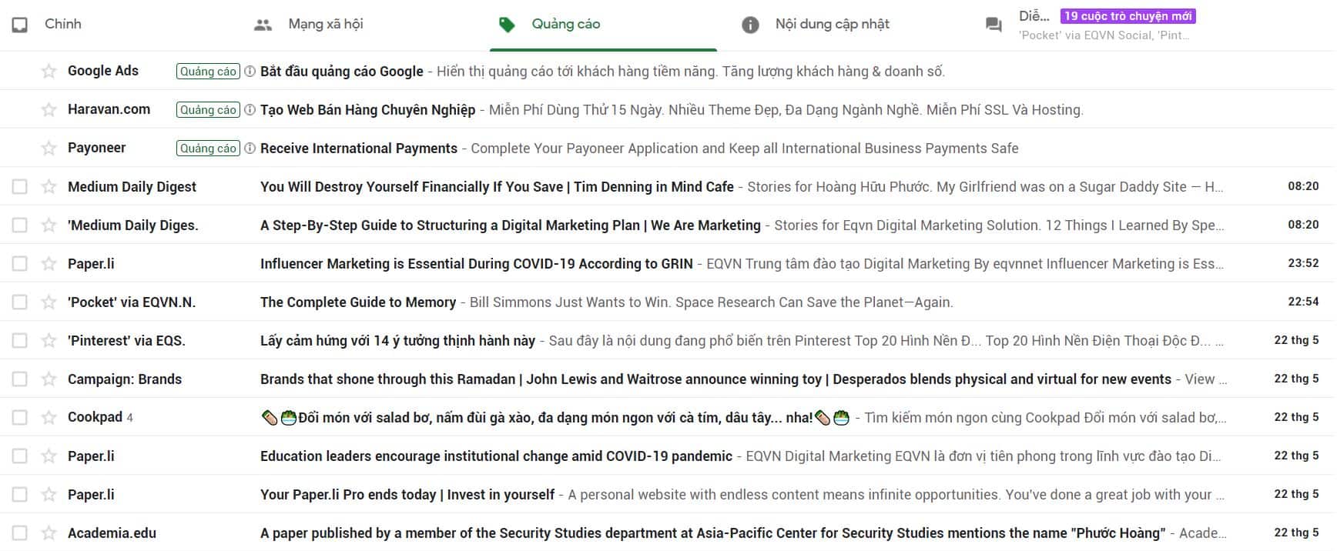Open the Nội dung cập nhật tab
Image resolution: width=1337 pixels, height=551 pixels.
tap(831, 25)
